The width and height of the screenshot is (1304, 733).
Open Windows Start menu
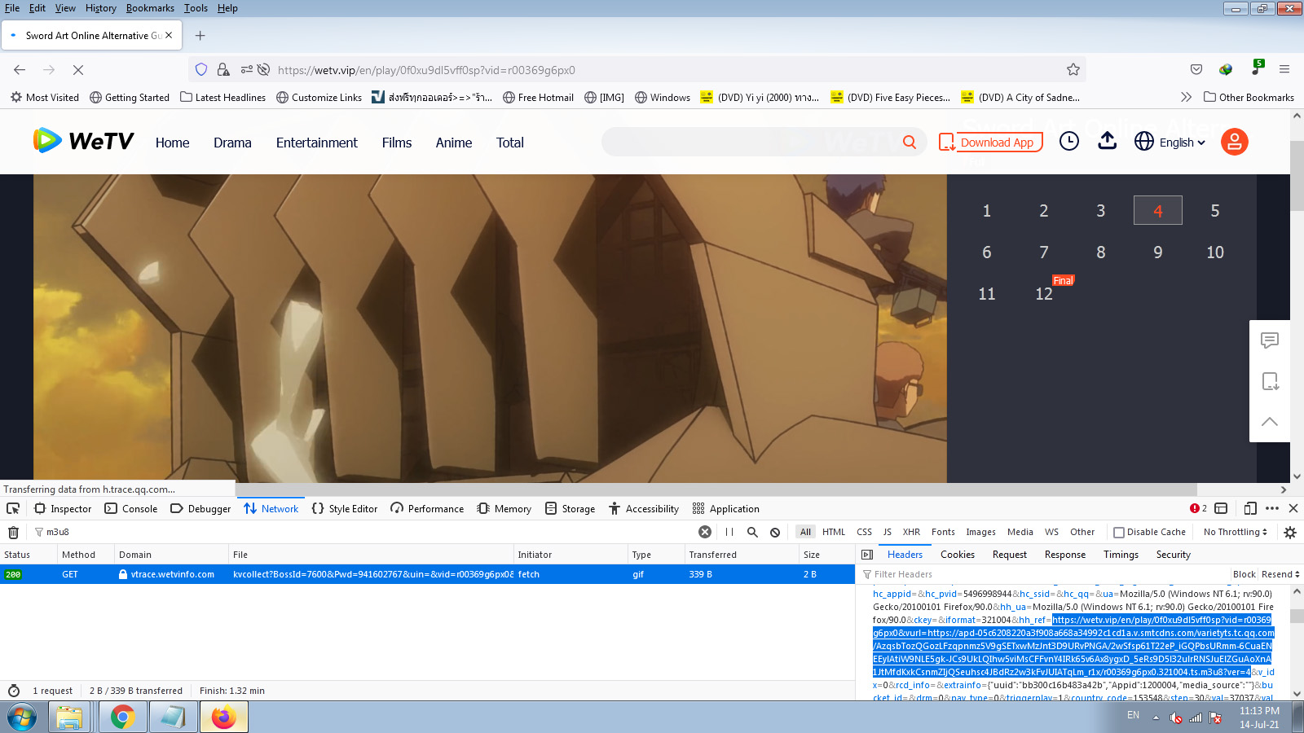pyautogui.click(x=22, y=718)
